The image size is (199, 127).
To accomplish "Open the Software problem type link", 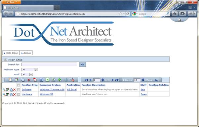I will coord(26,89).
